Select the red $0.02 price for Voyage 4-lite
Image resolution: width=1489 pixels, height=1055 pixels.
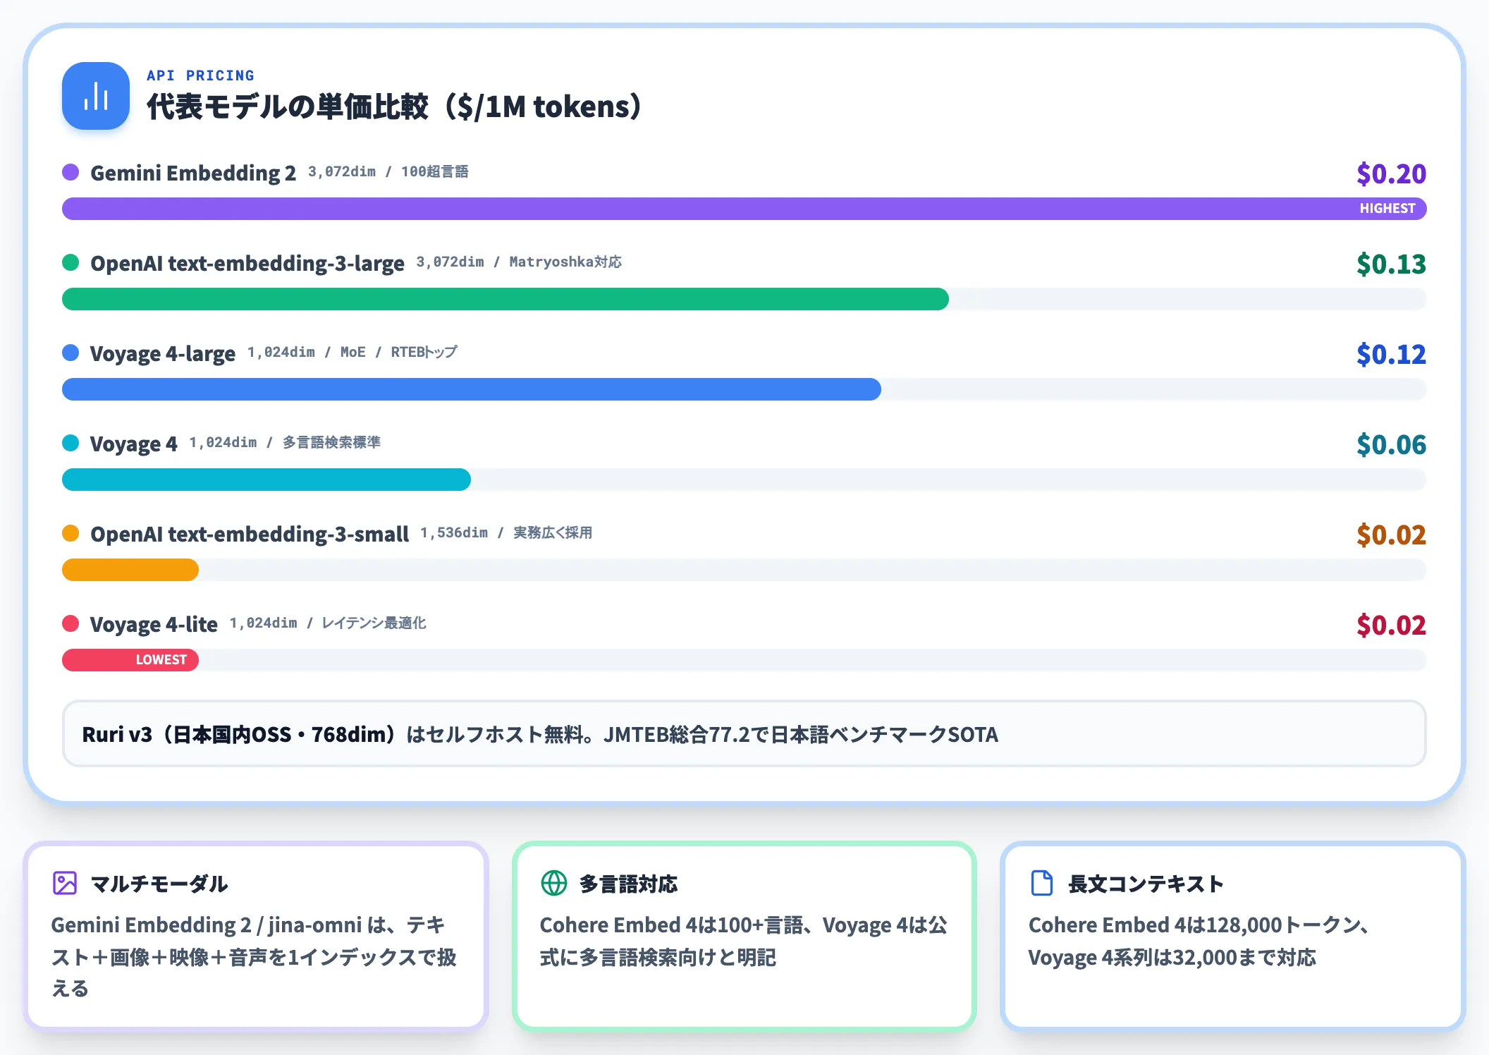click(1391, 625)
